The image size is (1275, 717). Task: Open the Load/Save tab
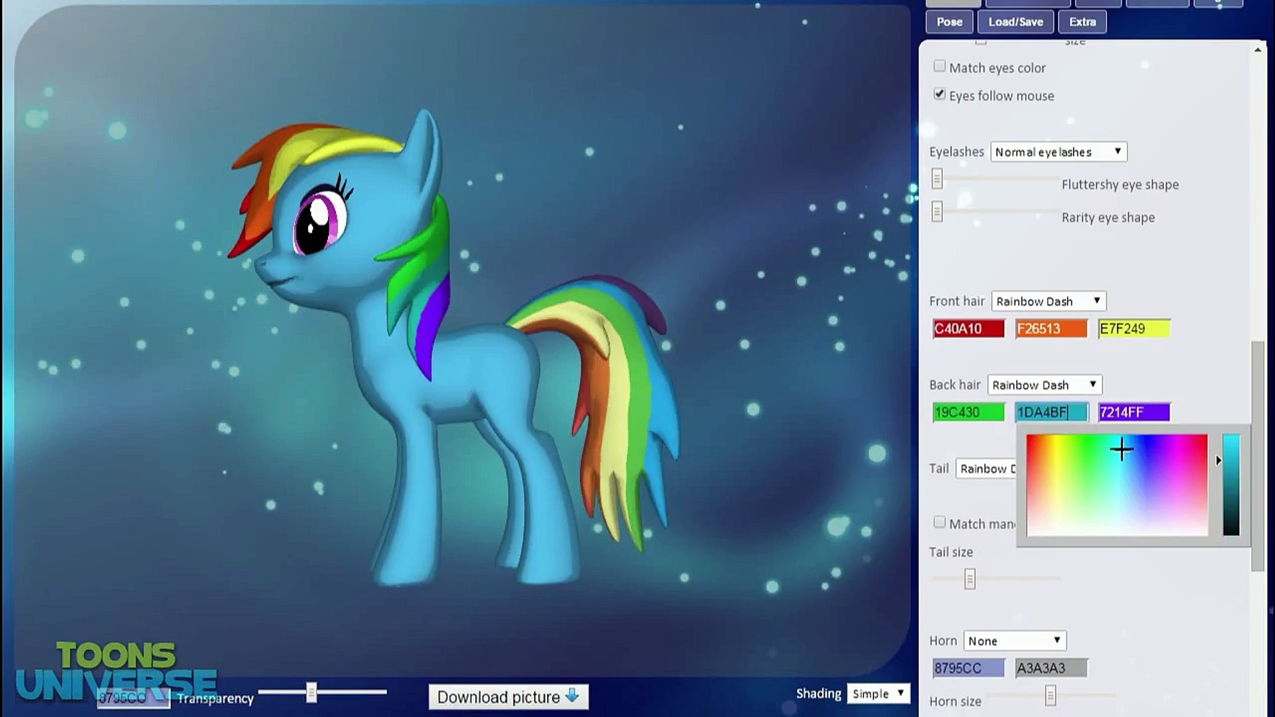1015,22
